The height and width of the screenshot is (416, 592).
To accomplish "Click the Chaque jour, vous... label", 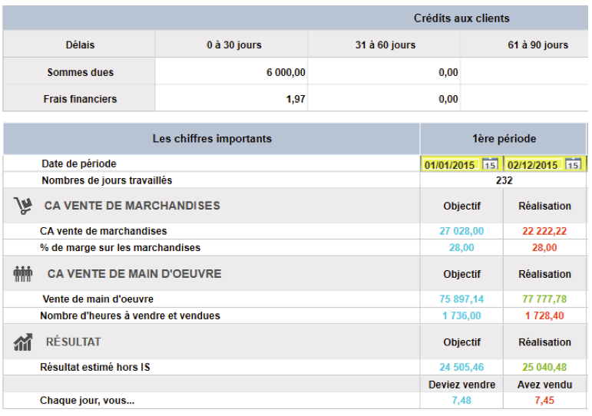I will (x=88, y=401).
